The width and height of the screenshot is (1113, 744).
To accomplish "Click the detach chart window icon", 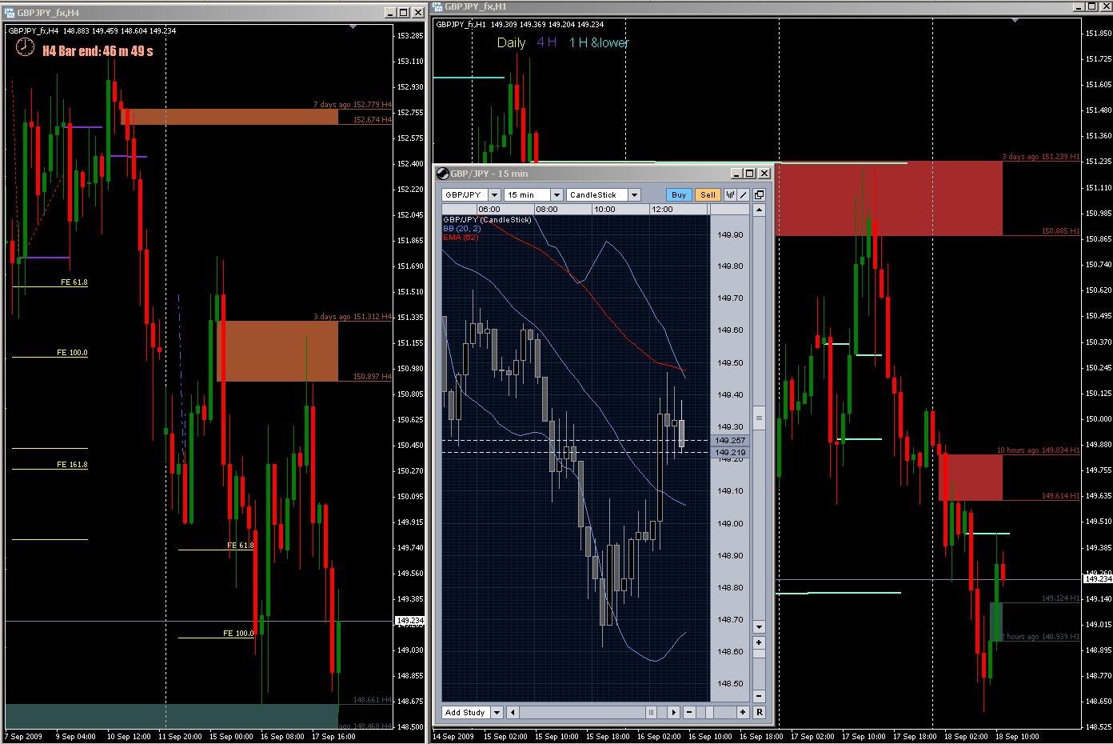I will pos(759,194).
